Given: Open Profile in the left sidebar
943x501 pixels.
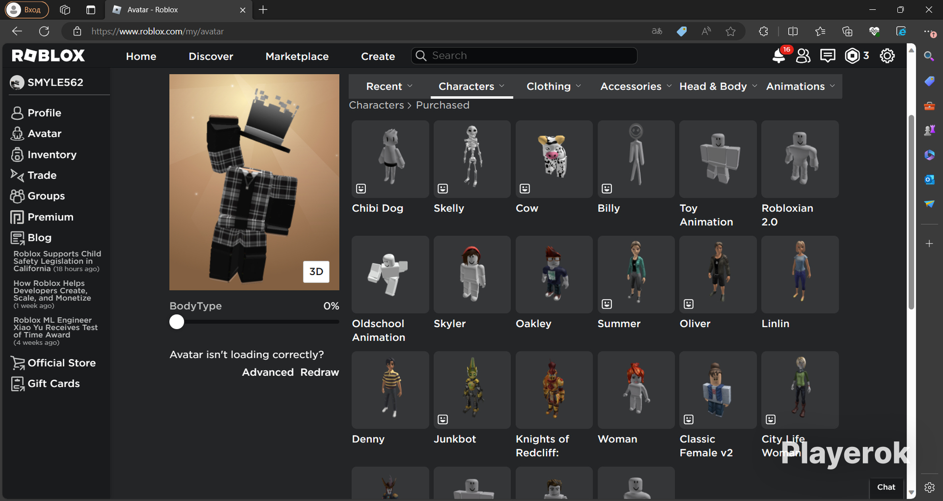Looking at the screenshot, I should click(x=36, y=113).
